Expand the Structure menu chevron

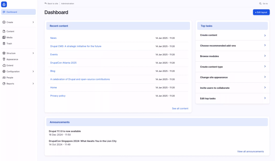pos(33,53)
